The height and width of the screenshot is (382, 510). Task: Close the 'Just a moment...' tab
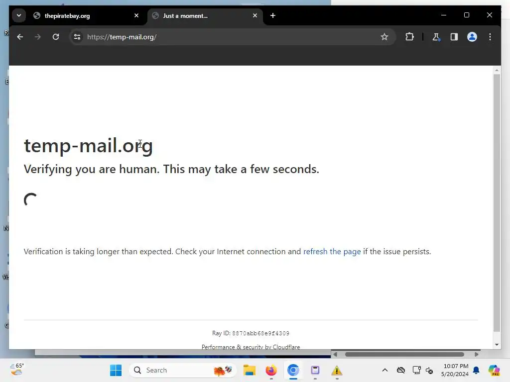click(x=255, y=15)
